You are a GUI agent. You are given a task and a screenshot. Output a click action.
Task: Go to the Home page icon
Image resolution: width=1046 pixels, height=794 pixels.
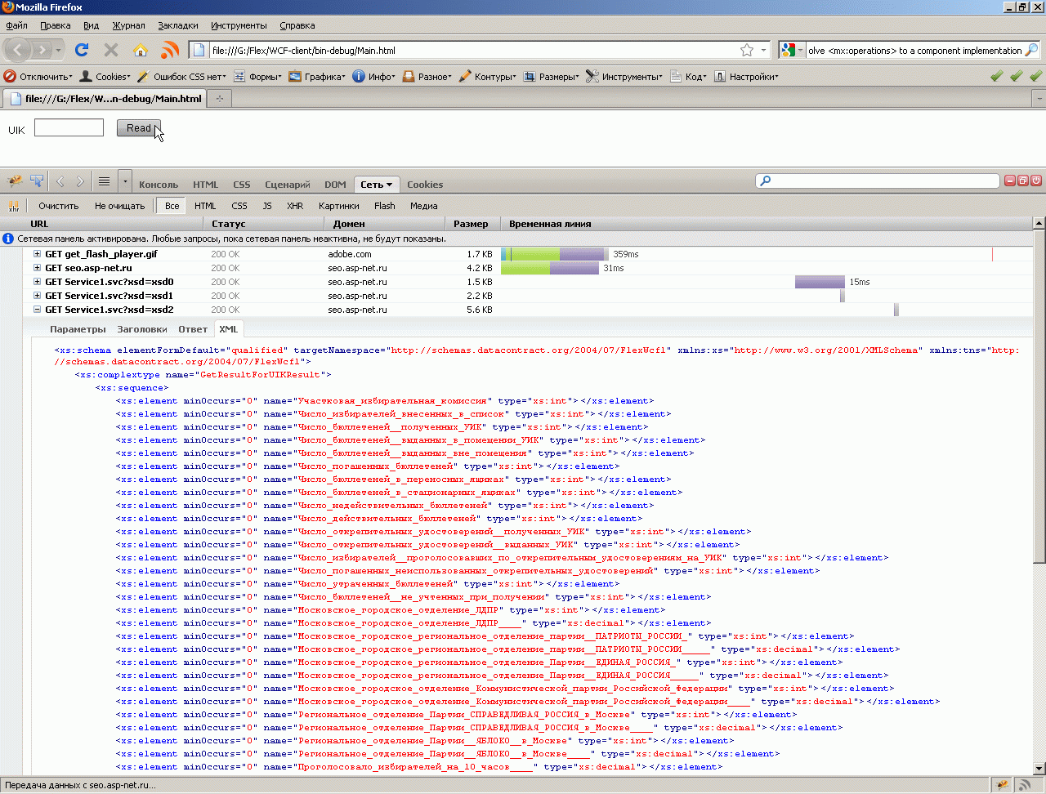141,50
